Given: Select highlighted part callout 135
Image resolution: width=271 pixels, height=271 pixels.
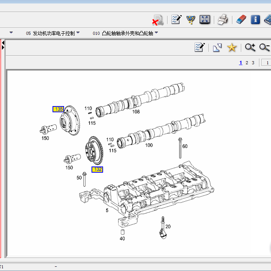Looking at the screenshot, I should 58,109.
